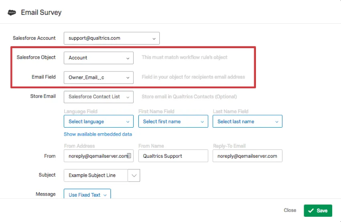
Task: Expand the Use Fixed Text message dropdown
Action: point(87,195)
